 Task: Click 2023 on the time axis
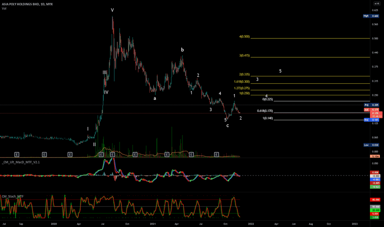(x=355, y=224)
